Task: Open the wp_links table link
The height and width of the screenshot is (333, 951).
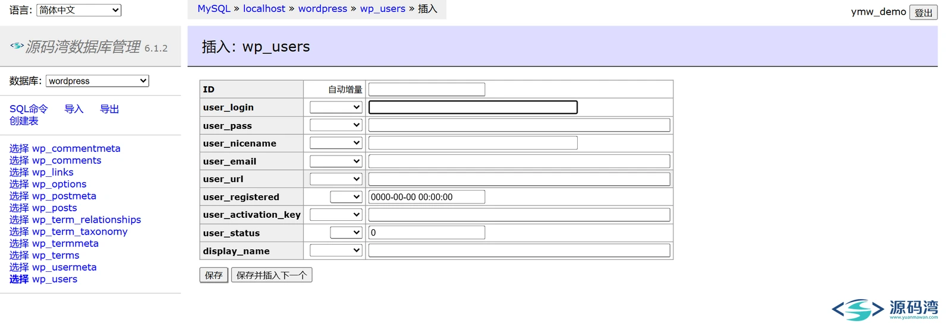Action: coord(53,172)
